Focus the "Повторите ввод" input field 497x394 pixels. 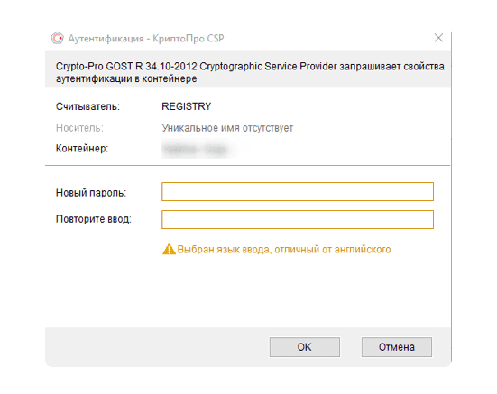tap(298, 219)
